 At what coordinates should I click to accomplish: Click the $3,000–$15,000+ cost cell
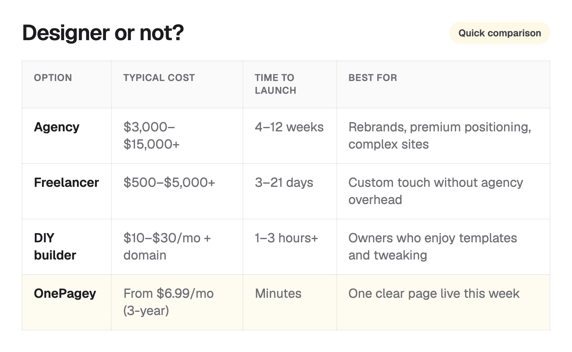pyautogui.click(x=177, y=136)
